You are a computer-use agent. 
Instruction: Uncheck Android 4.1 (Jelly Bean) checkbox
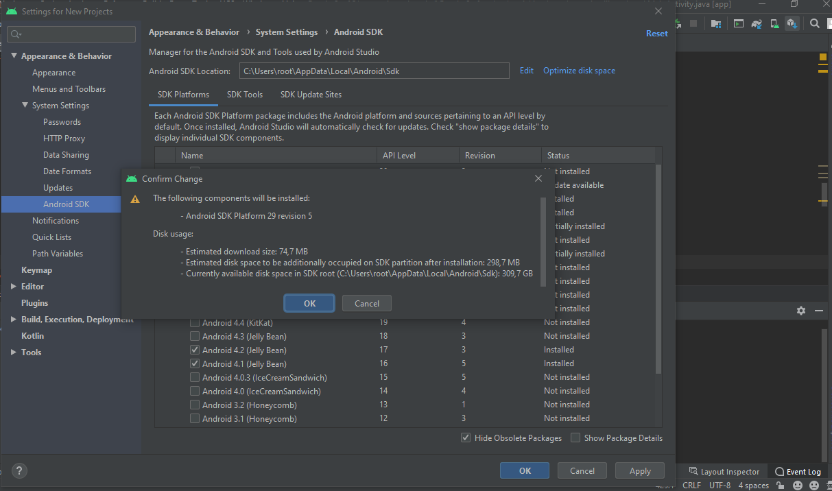coord(195,363)
